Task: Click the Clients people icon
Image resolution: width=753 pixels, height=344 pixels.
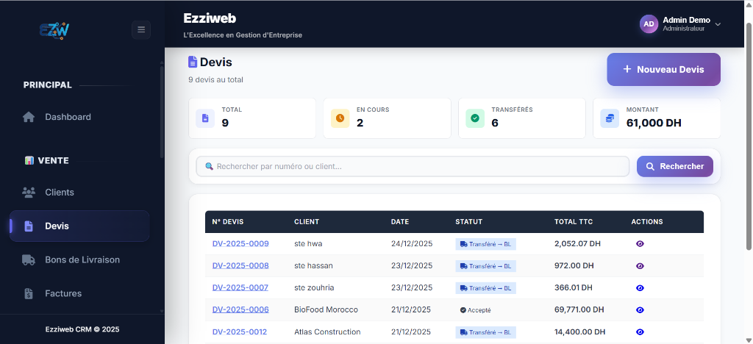Action: [29, 193]
